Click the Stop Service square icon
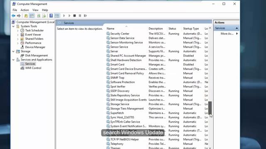Viewport: 266px width, 149px height. [x=74, y=16]
